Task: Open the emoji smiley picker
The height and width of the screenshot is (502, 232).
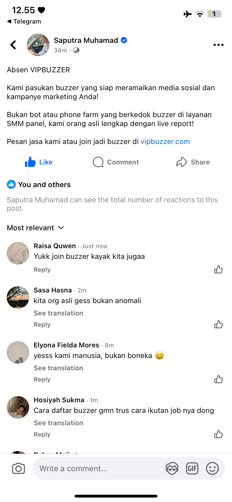Action: point(212,468)
